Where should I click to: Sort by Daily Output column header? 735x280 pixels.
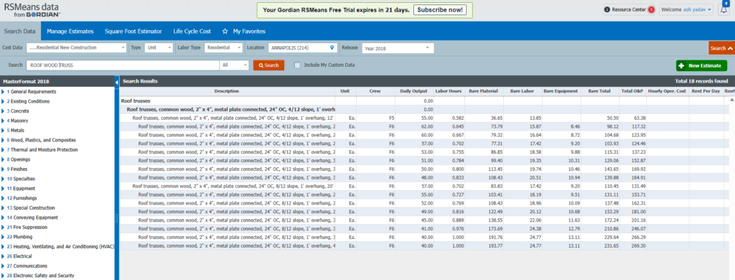coord(413,91)
